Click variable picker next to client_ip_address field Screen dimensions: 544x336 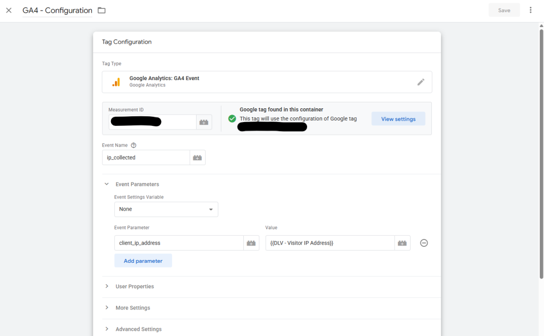coord(251,243)
